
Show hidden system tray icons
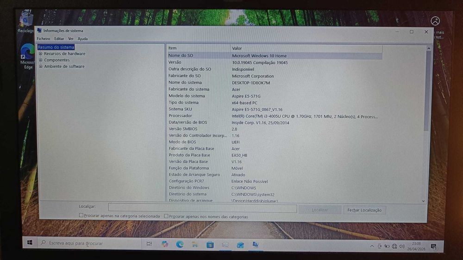(x=372, y=246)
